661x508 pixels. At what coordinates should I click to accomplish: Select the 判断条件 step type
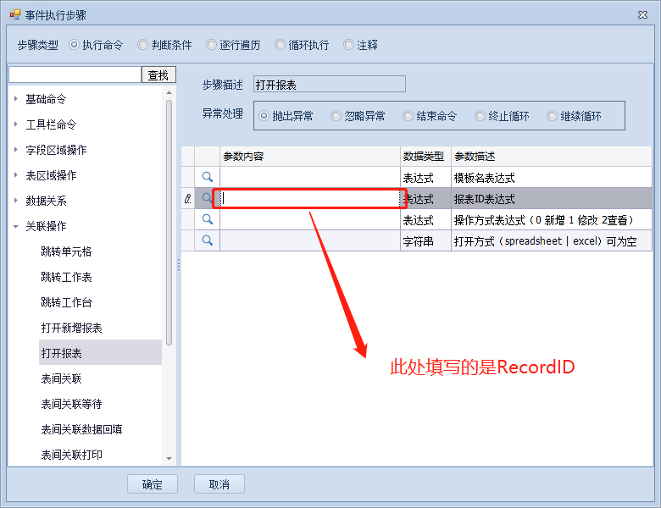pos(143,45)
